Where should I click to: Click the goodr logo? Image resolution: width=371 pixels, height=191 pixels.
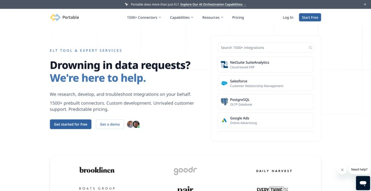coord(185,170)
